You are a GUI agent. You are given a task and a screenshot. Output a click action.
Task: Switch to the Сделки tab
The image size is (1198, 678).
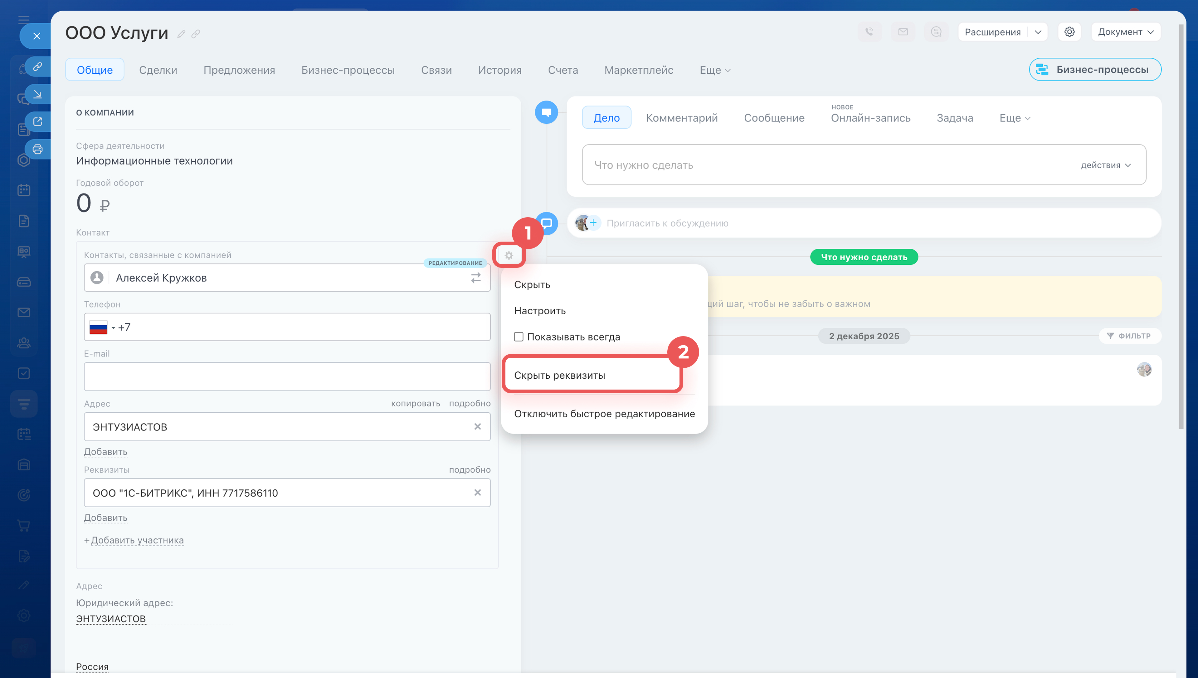[x=158, y=70]
